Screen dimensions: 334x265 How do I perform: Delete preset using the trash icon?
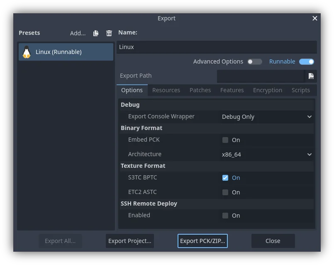click(x=109, y=33)
